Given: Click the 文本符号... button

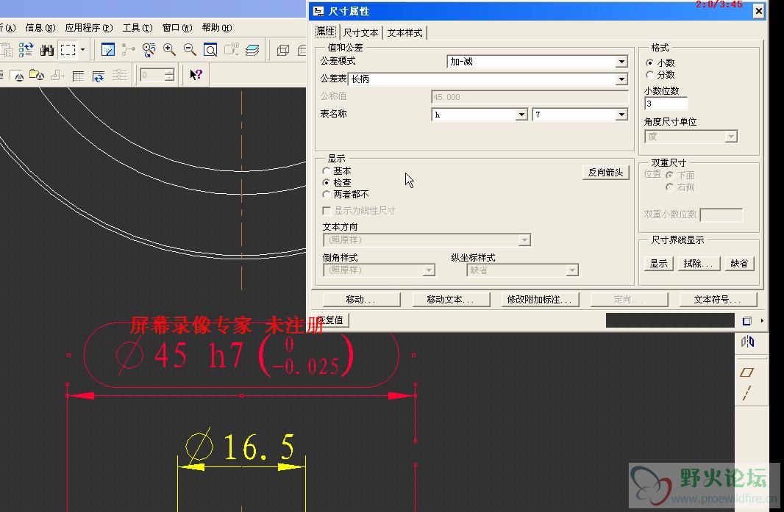Looking at the screenshot, I should [x=718, y=300].
